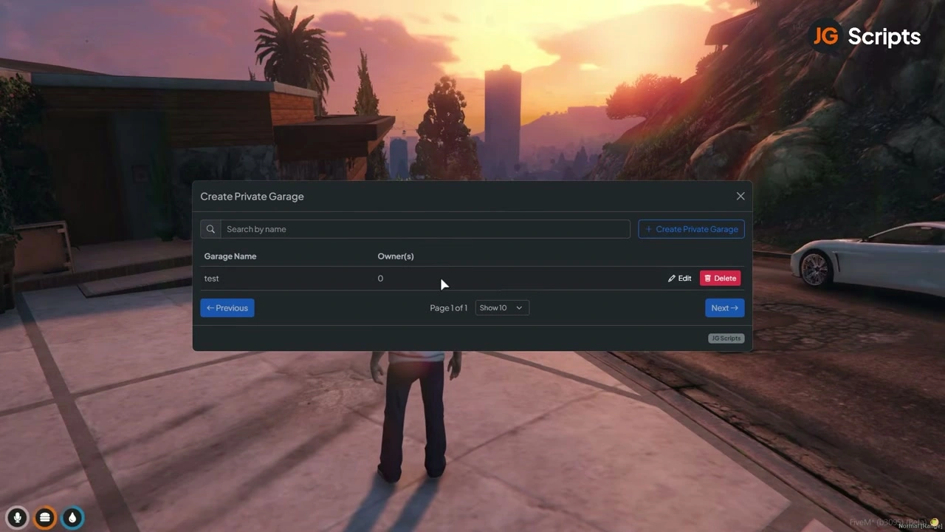945x532 pixels.
Task: Click the JG Scripts badge in dialog footer
Action: [726, 338]
